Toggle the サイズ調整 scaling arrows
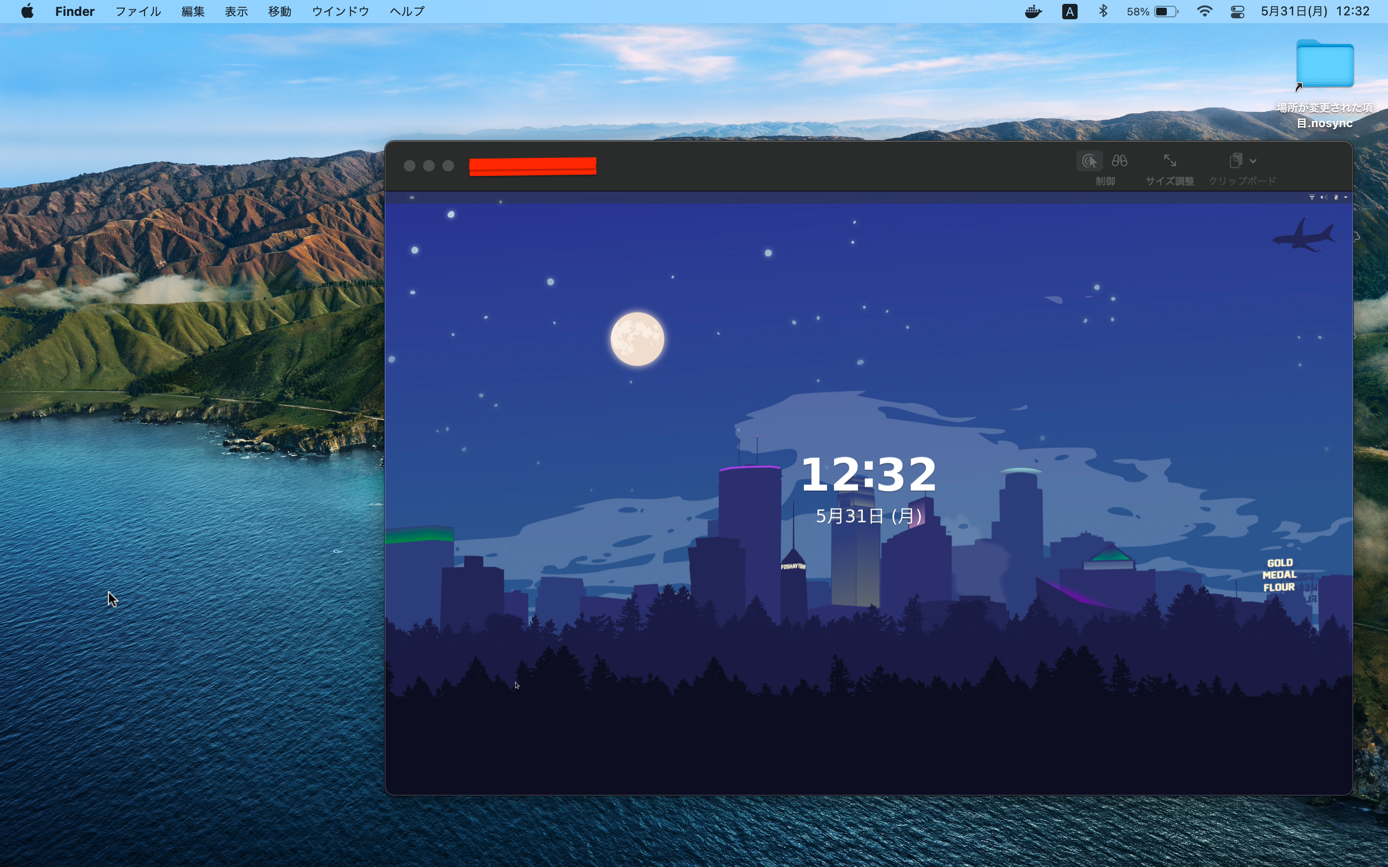The width and height of the screenshot is (1388, 867). coord(1170,161)
